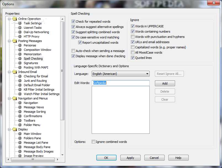
Task: Click the Cancel button
Action: (154, 158)
